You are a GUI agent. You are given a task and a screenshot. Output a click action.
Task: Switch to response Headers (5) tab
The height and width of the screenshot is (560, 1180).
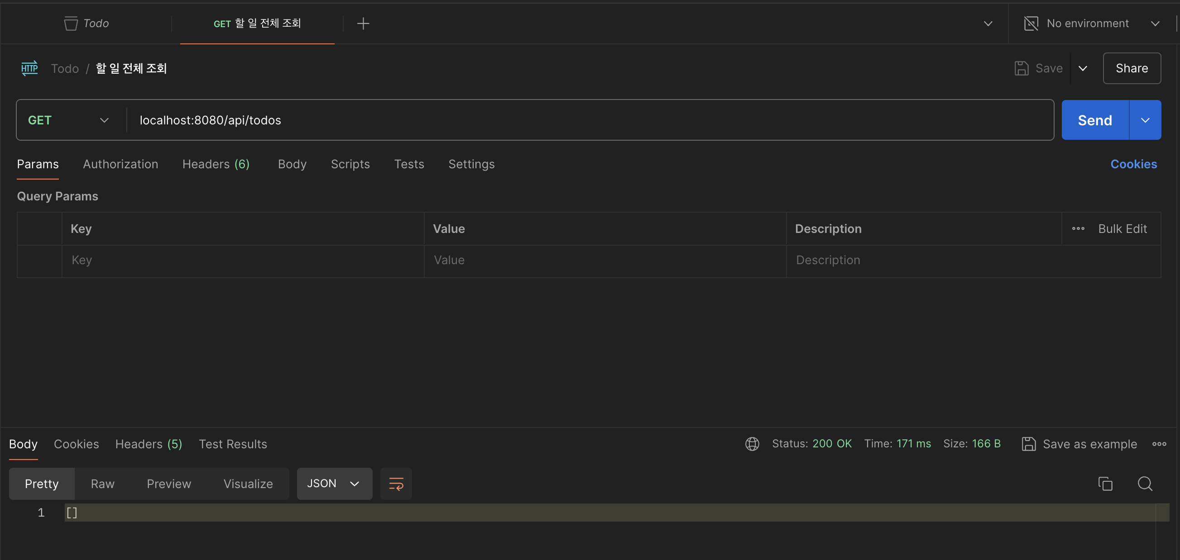(149, 444)
